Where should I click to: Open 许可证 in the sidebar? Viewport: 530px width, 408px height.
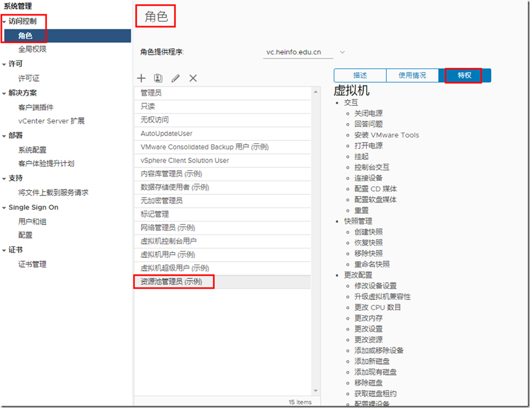click(x=29, y=78)
